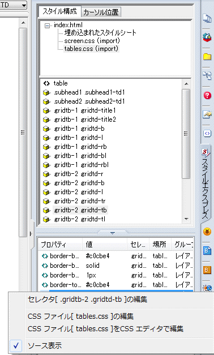Click cube icon for .gridtb-2 .gridtd-r
The height and width of the screenshot is (355, 214).
pyautogui.click(x=46, y=174)
